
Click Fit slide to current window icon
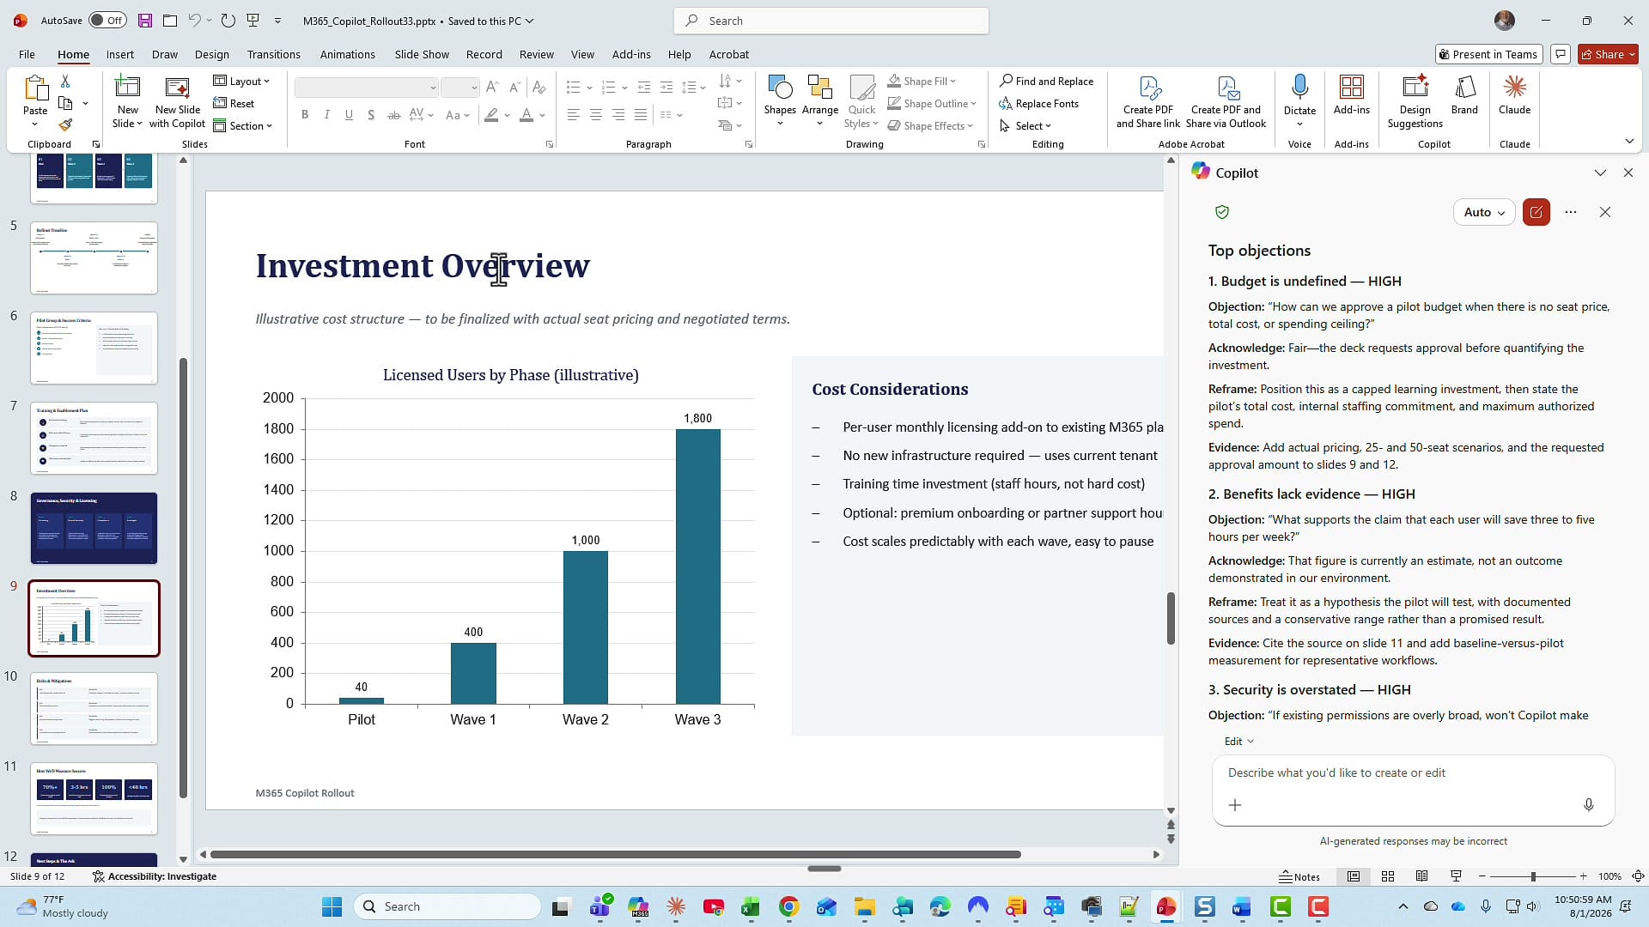[1638, 876]
